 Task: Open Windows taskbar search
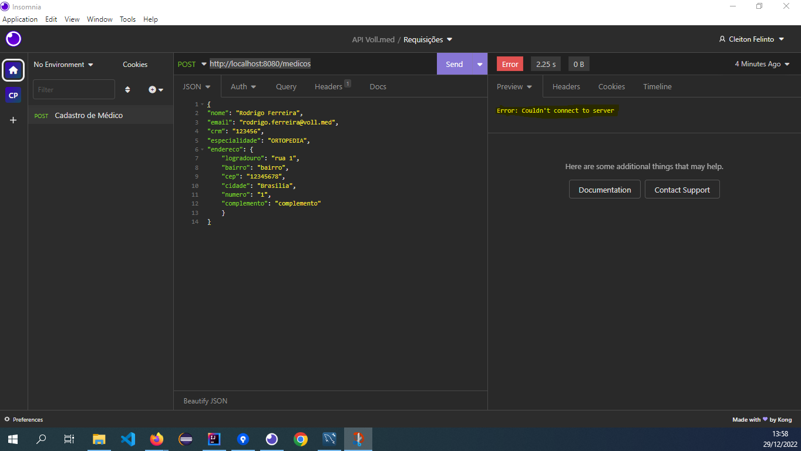(41, 439)
